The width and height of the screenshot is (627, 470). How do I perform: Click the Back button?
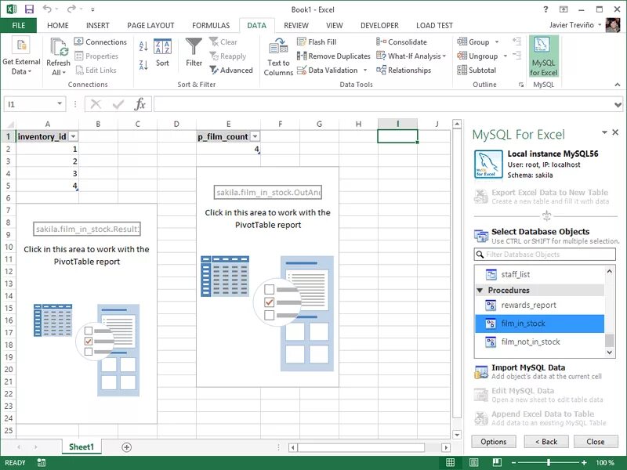pyautogui.click(x=546, y=442)
